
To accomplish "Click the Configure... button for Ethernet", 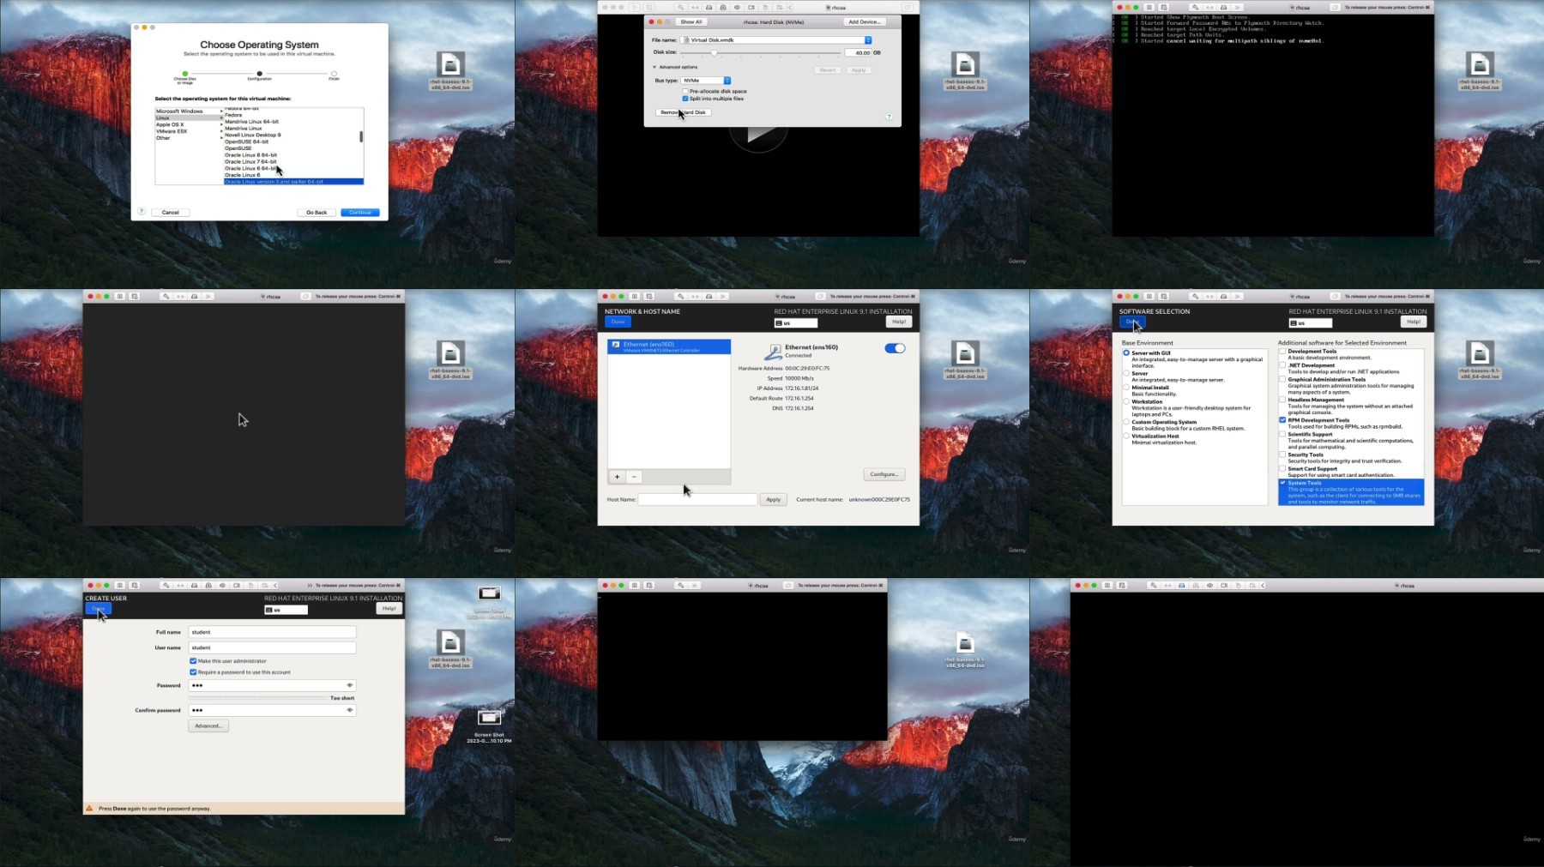I will 884,474.
